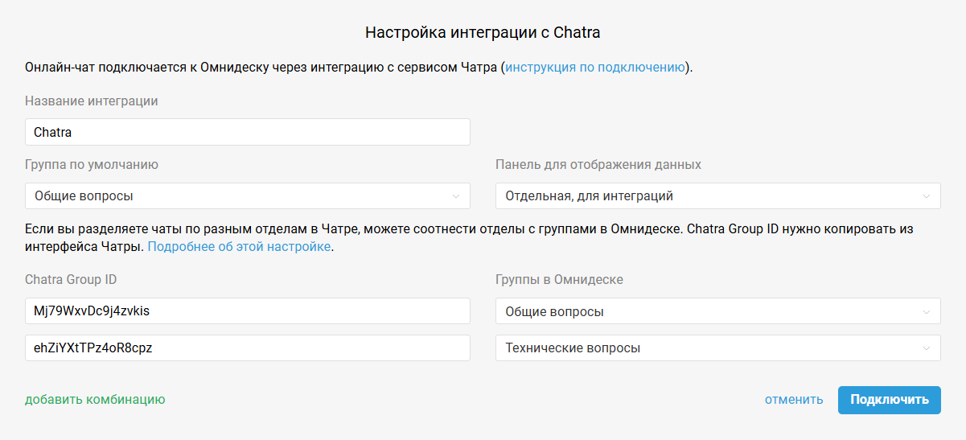Image resolution: width=966 pixels, height=440 pixels.
Task: Open the 'Технические вопросы' group dropdown
Action: click(x=718, y=347)
